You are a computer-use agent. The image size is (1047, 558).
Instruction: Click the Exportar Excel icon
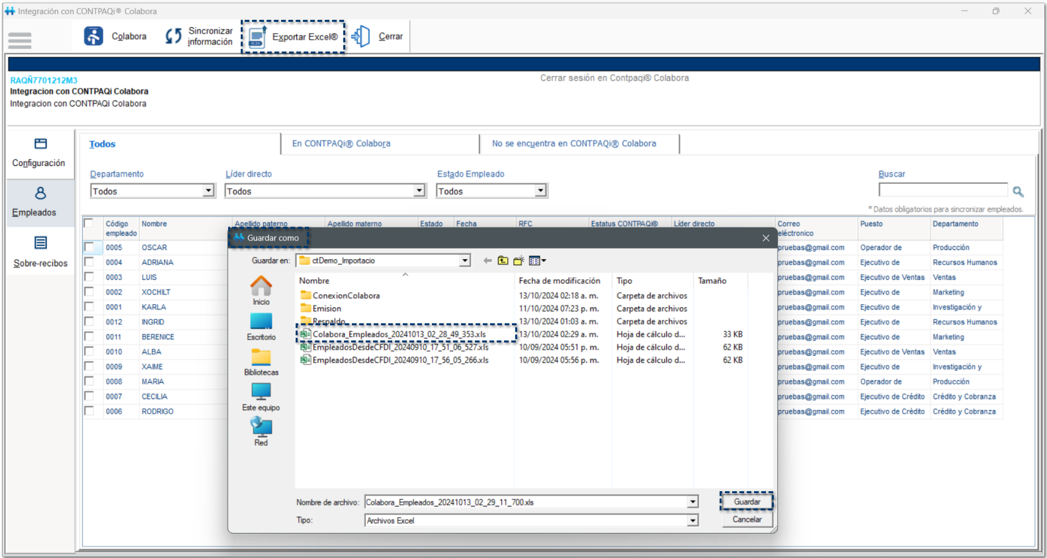tap(257, 37)
